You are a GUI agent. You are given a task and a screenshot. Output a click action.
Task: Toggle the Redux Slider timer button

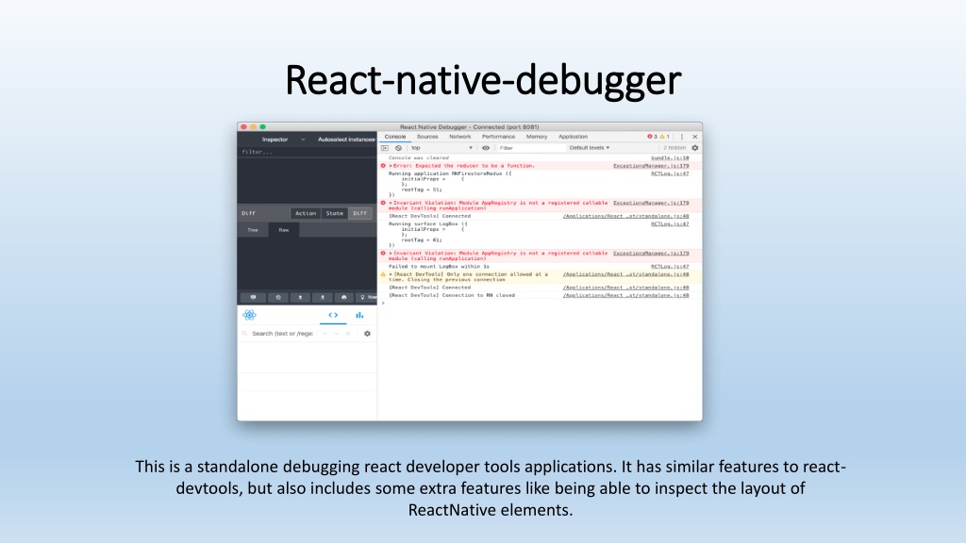(x=278, y=297)
